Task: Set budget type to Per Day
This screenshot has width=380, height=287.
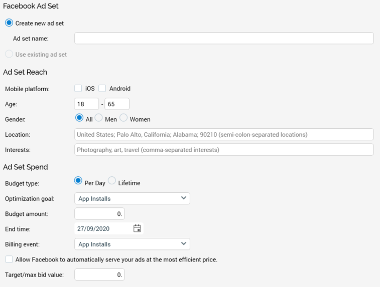Action: 78,181
